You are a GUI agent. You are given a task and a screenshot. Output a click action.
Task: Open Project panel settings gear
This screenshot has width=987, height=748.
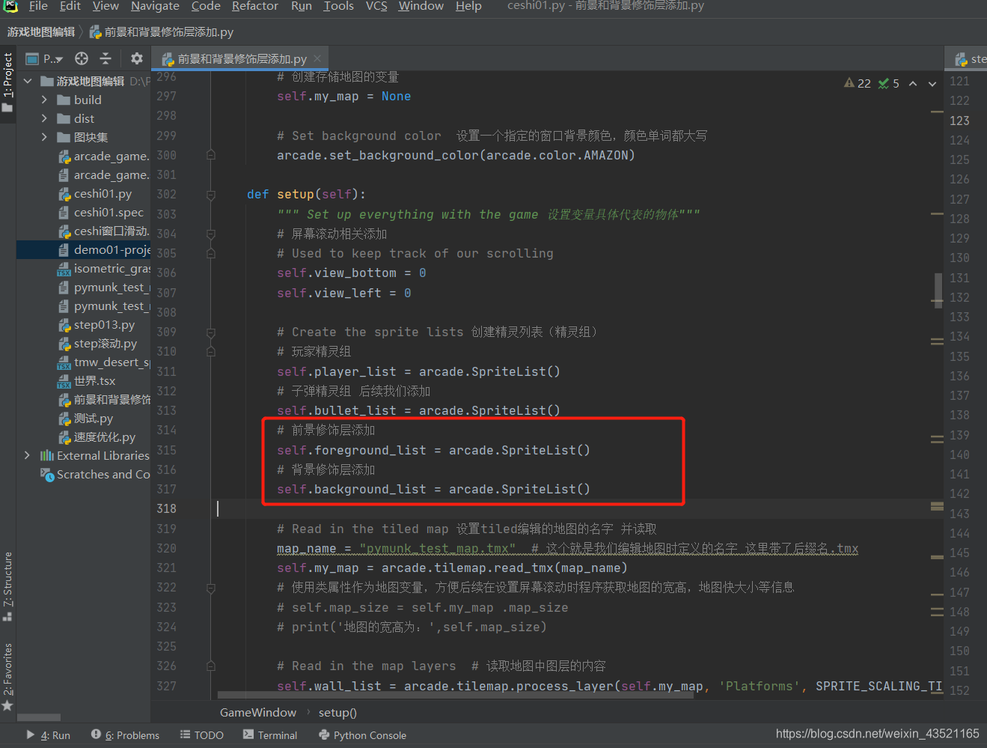(136, 58)
